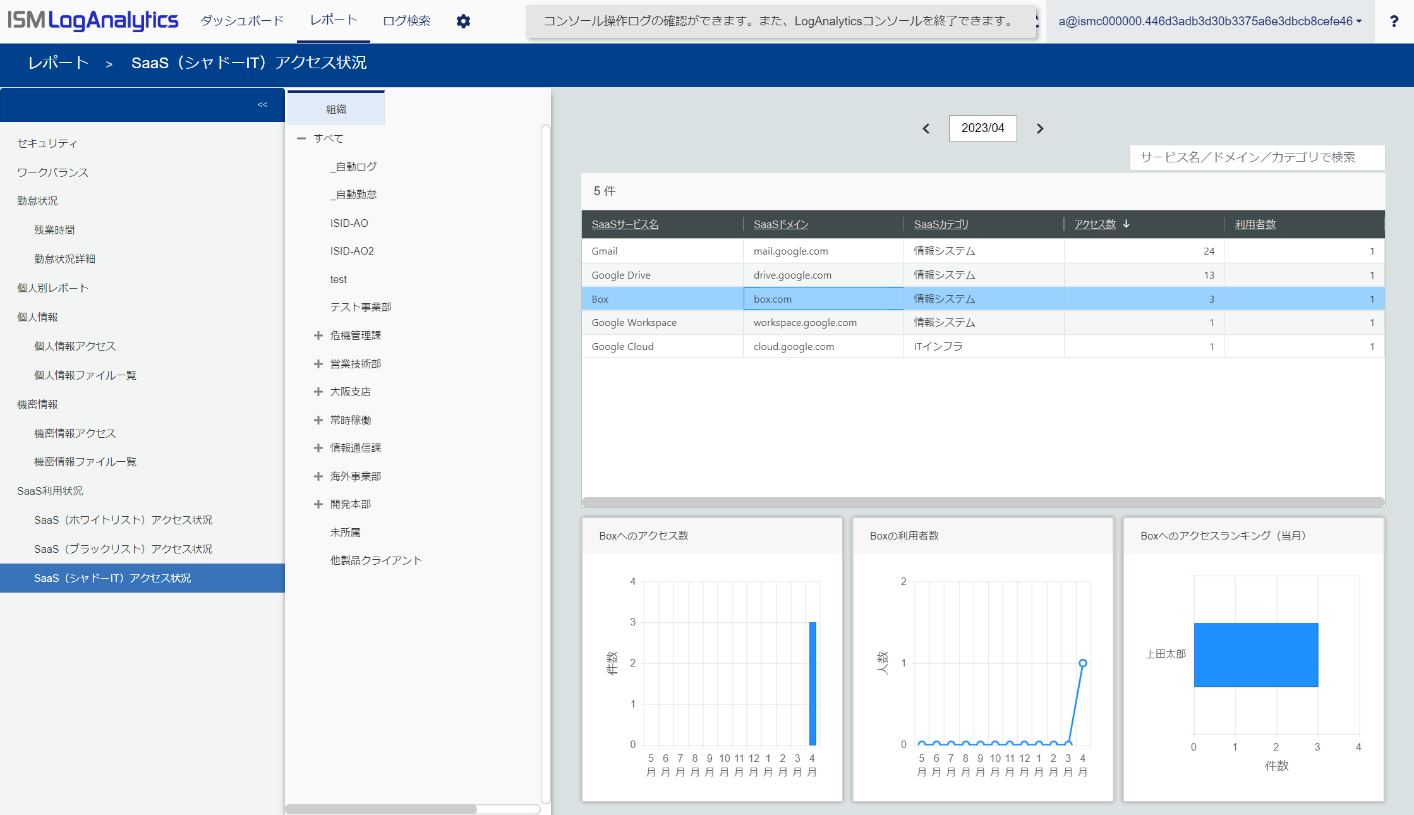
Task: Sort by SaaSカテゴリ column header
Action: coord(941,224)
